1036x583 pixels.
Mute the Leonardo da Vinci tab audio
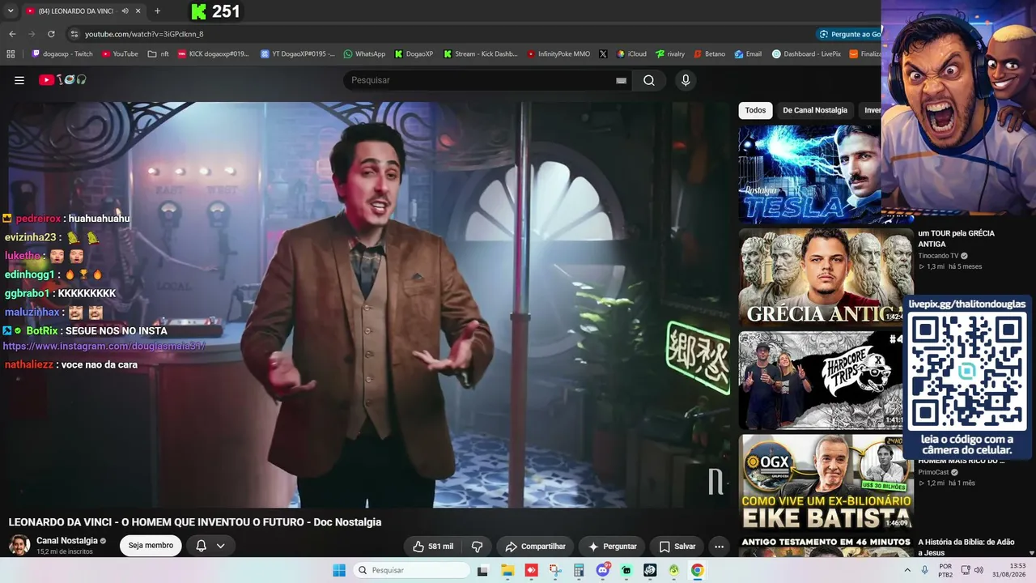click(x=125, y=11)
